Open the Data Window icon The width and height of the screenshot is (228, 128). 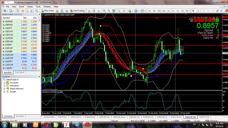pos(23,11)
